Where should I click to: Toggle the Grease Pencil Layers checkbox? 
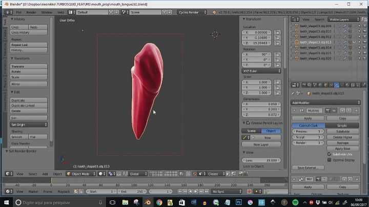click(x=248, y=123)
